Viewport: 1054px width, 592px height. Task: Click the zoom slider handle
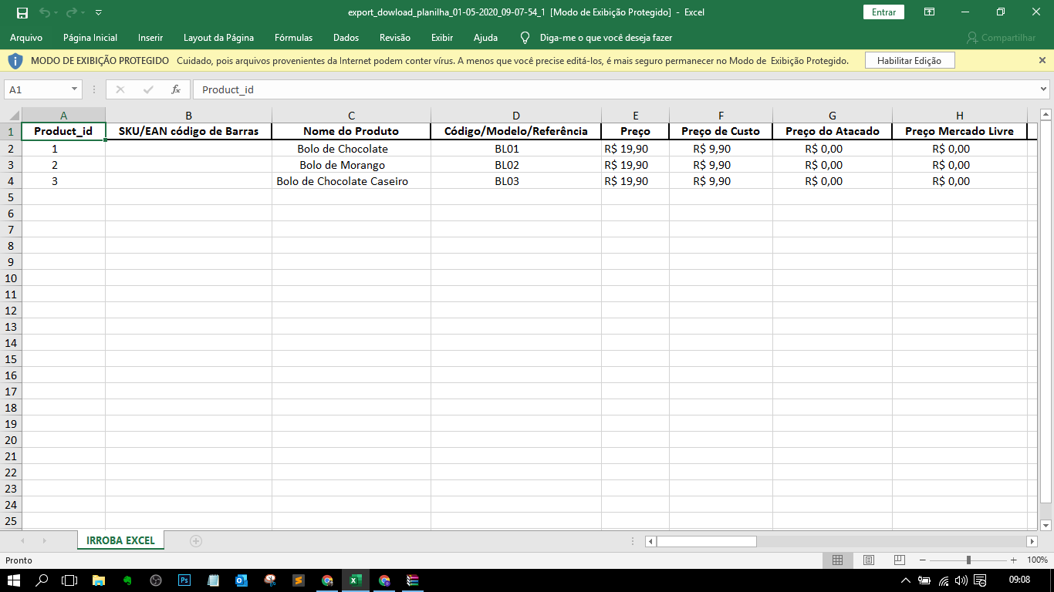point(968,560)
